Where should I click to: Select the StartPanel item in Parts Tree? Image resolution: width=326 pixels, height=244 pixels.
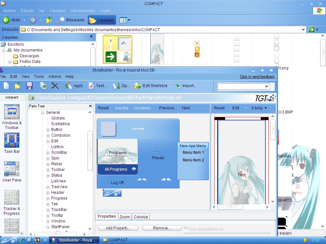(60, 227)
